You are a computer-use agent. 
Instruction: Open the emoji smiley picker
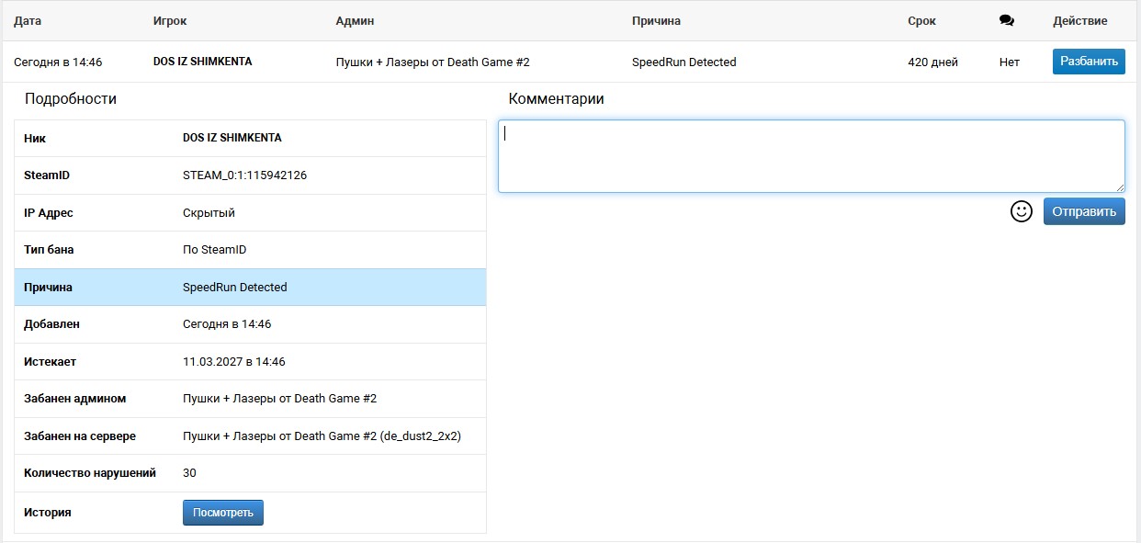coord(1021,211)
